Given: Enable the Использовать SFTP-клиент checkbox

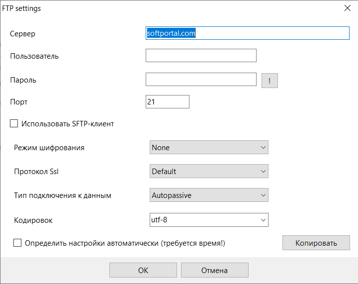Looking at the screenshot, I should coord(14,123).
